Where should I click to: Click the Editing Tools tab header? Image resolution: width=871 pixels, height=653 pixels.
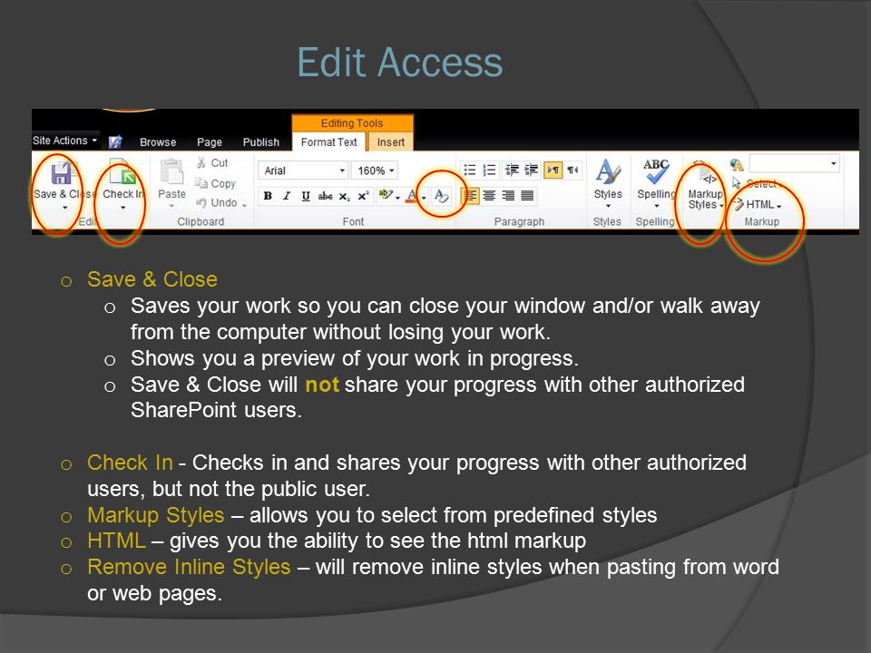tap(352, 122)
